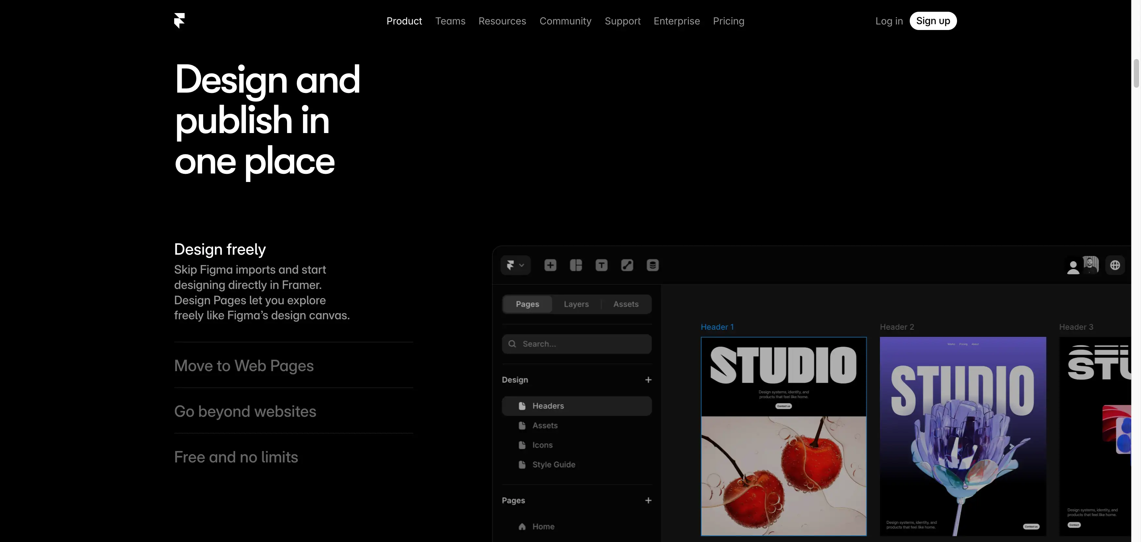The width and height of the screenshot is (1141, 542).
Task: Click the Sign up button
Action: coord(933,20)
